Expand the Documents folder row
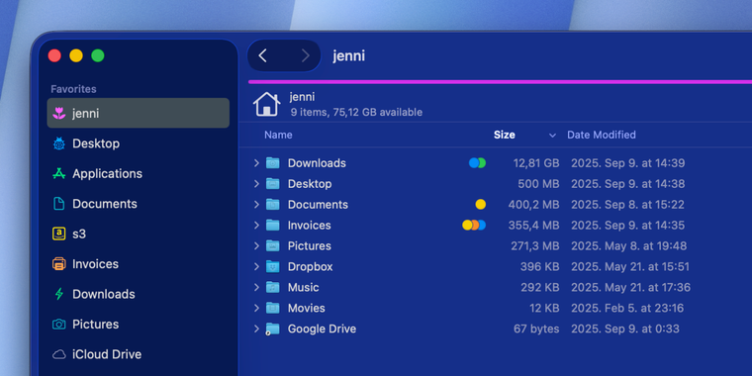Screen dimensions: 752x376 coord(256,204)
